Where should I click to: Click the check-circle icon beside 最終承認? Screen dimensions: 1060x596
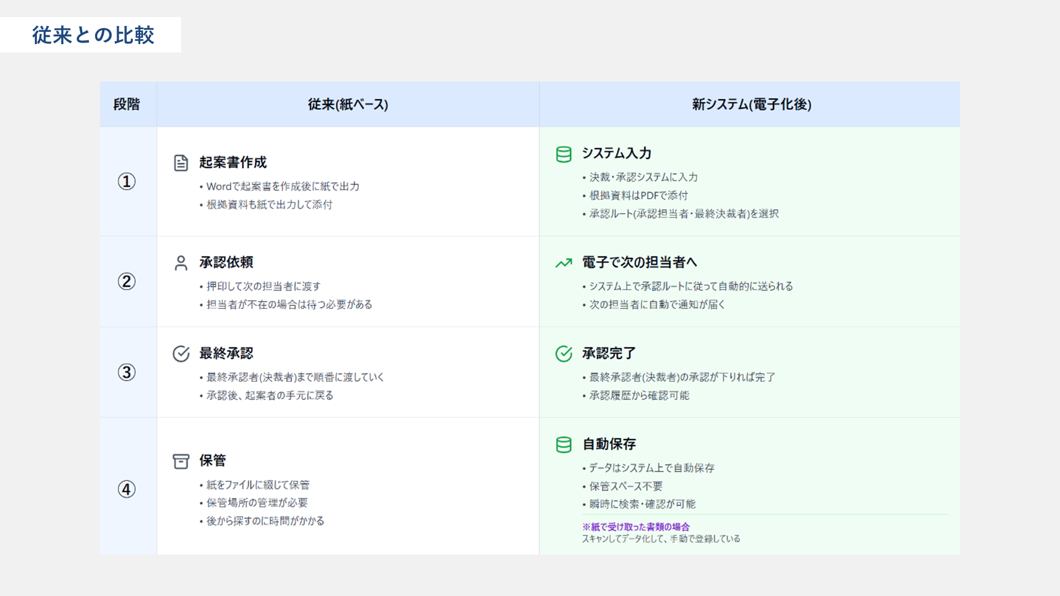click(181, 354)
